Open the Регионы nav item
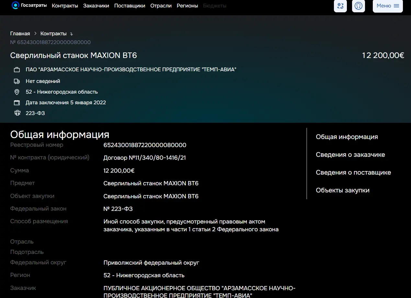 187,6
